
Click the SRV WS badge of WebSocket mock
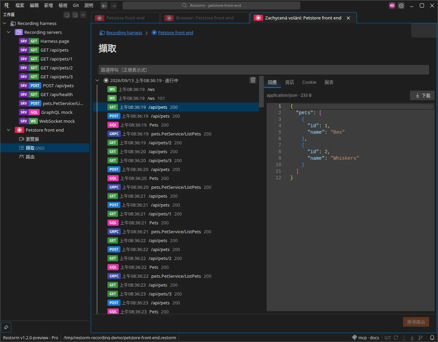[x=28, y=121]
